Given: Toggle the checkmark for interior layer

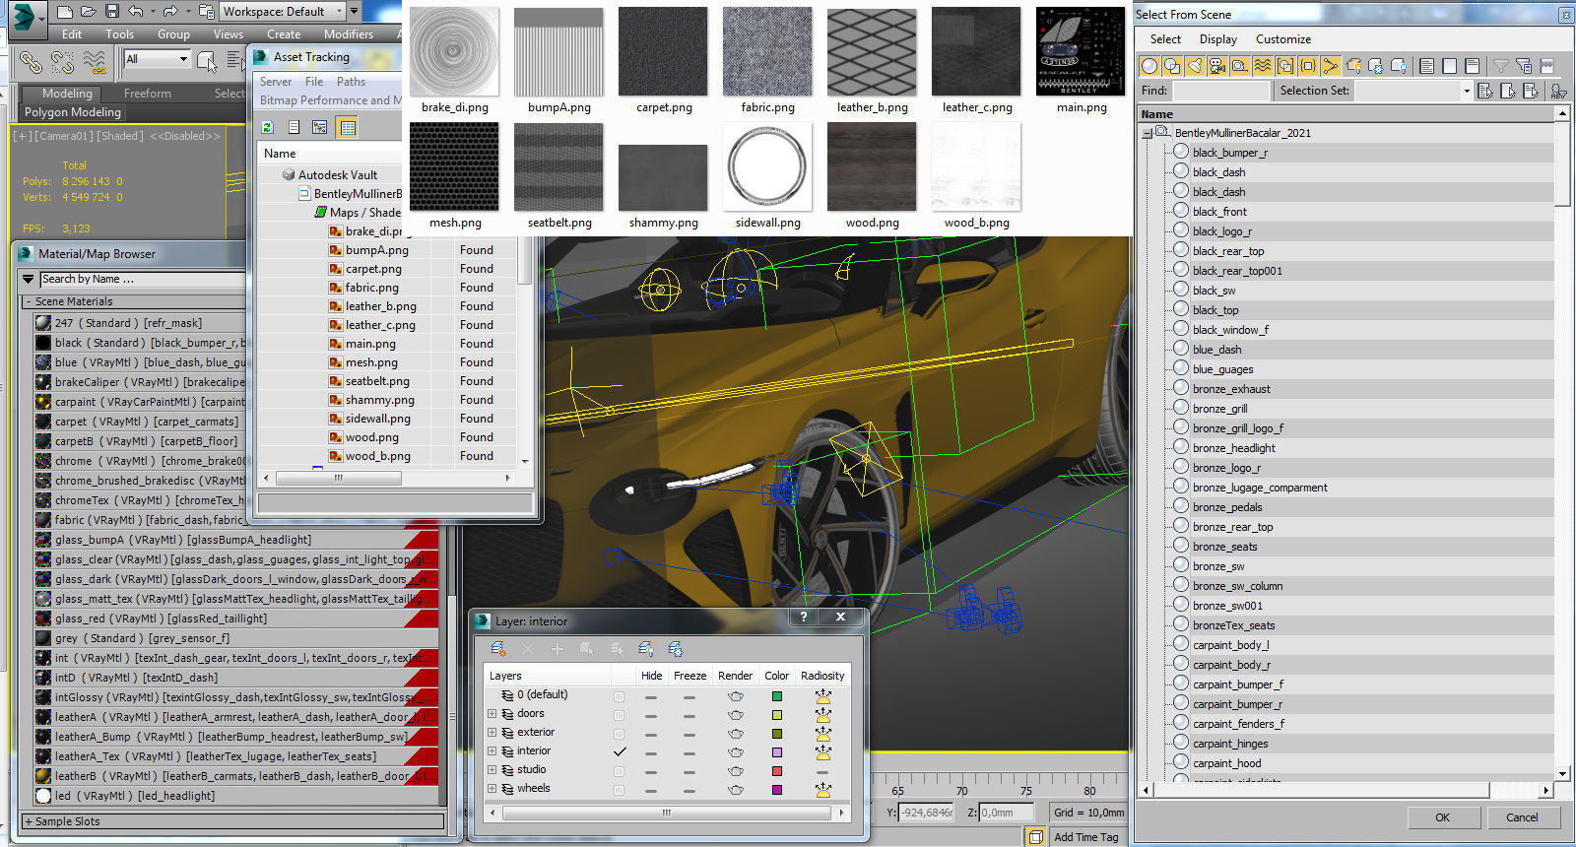Looking at the screenshot, I should tap(619, 751).
